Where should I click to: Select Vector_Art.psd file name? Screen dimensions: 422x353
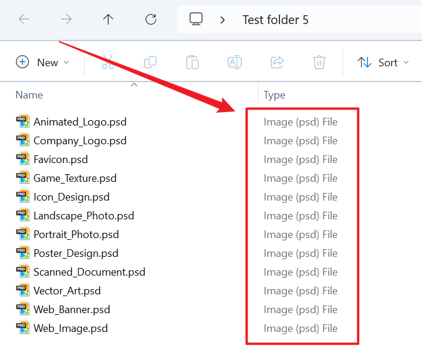coord(67,291)
